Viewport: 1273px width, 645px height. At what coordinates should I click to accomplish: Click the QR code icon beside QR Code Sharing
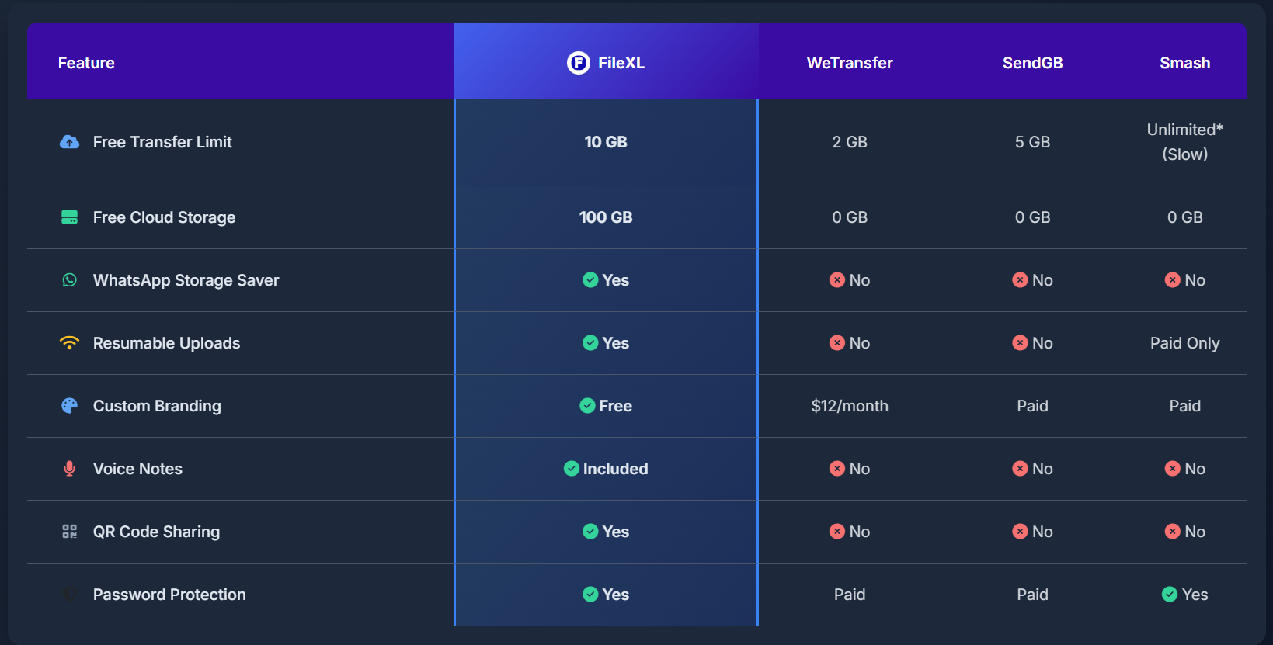click(x=70, y=532)
